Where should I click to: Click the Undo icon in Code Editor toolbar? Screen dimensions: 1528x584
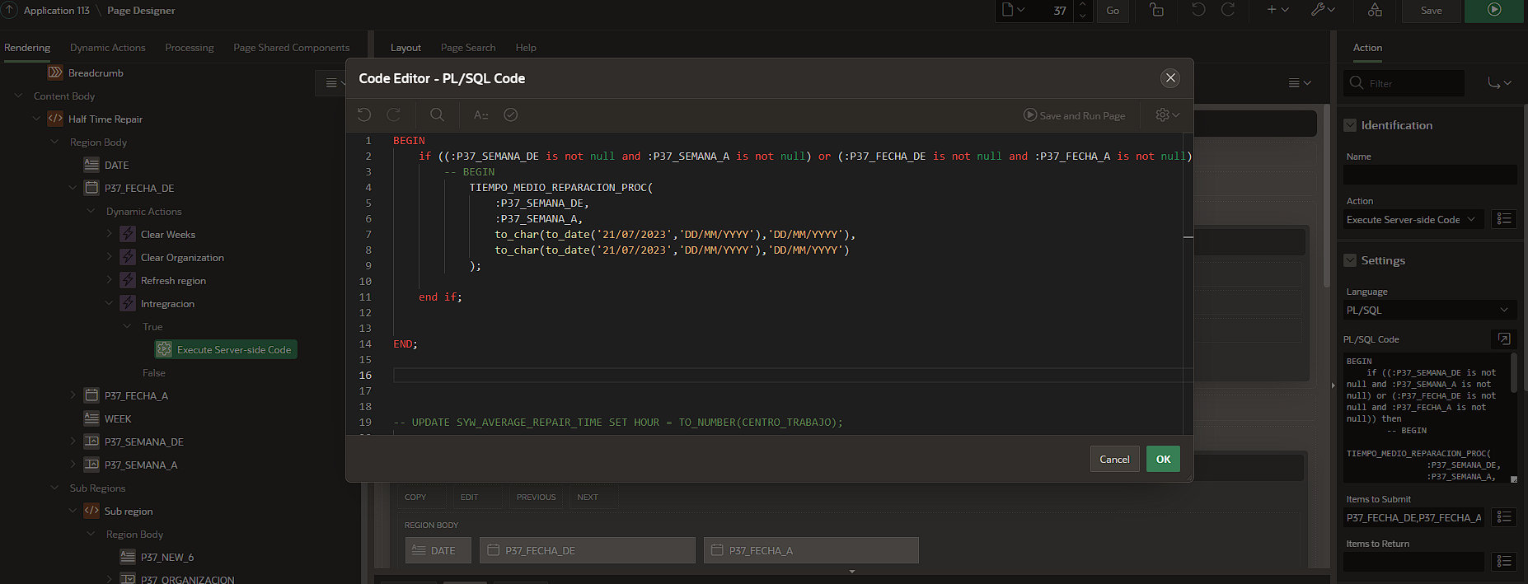(x=364, y=115)
